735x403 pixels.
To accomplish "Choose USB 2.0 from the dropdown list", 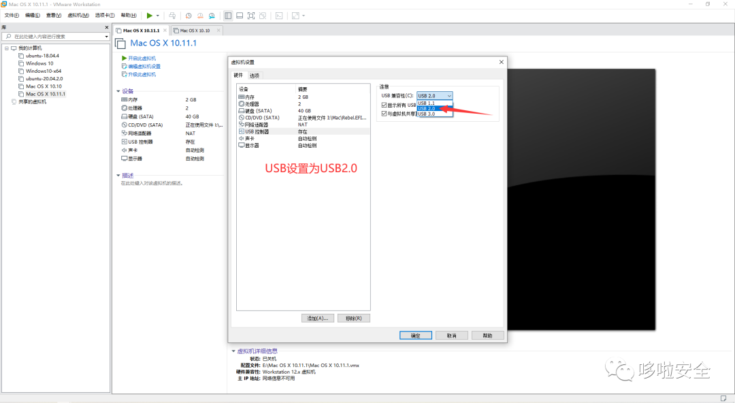I will tap(434, 108).
